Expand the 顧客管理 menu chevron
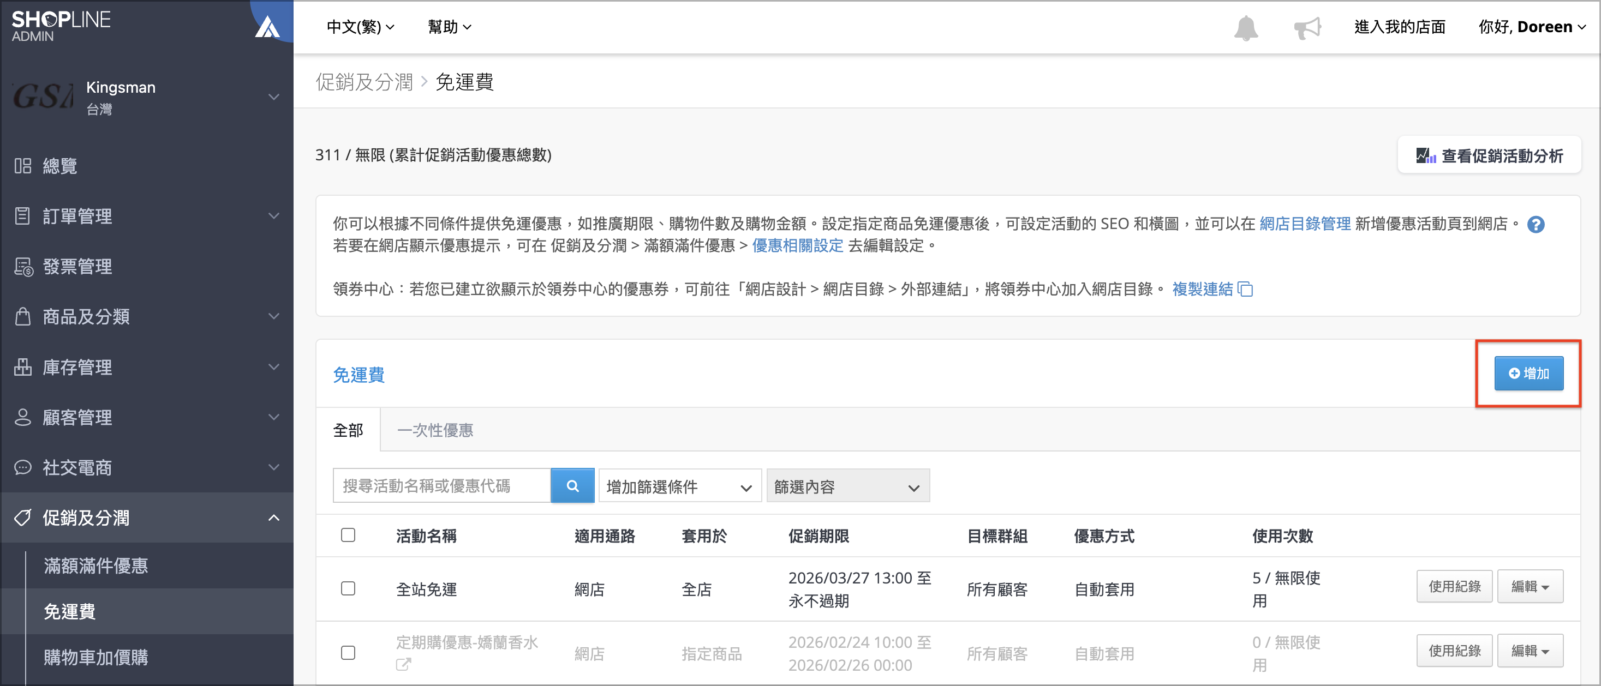 click(x=273, y=417)
